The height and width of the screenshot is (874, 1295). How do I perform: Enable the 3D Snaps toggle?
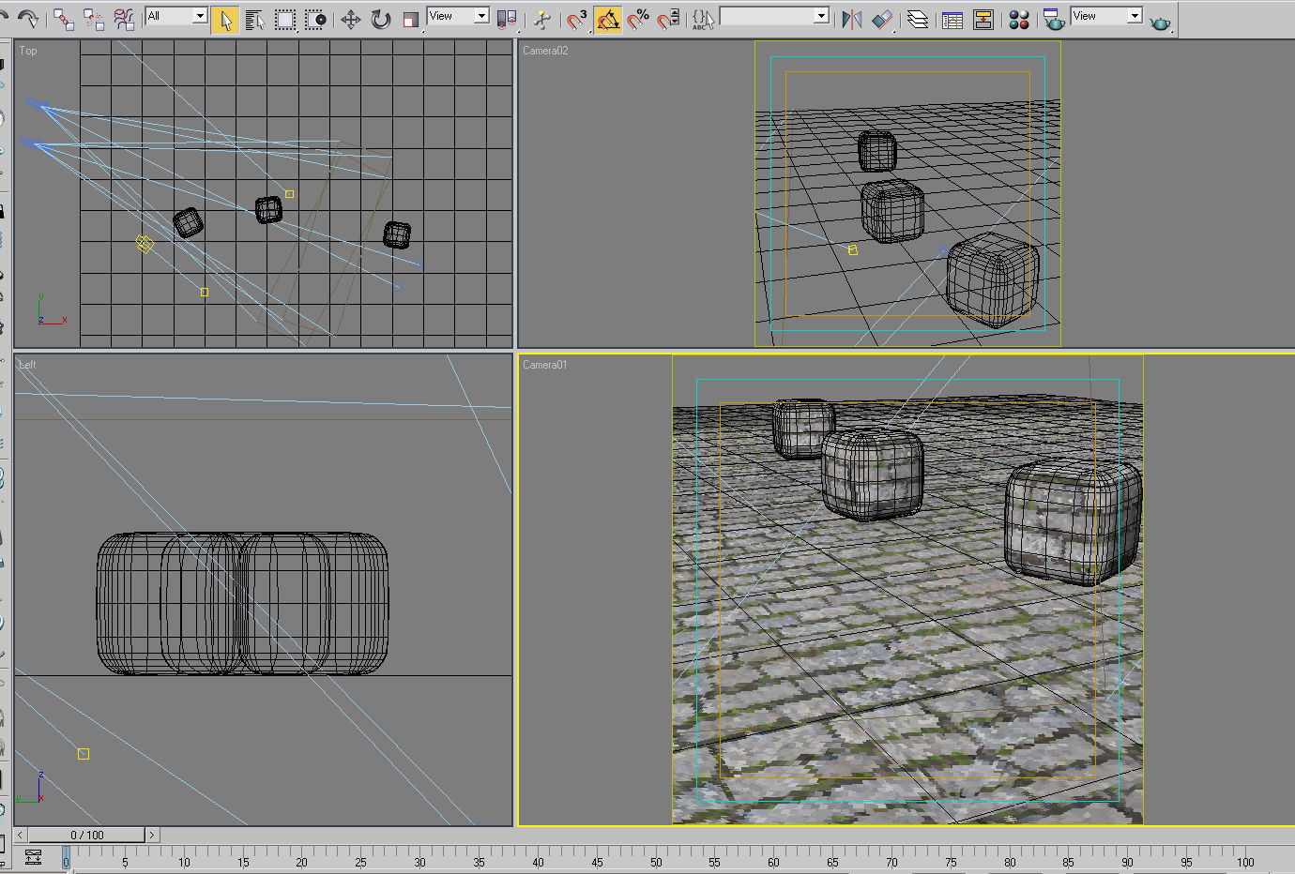point(573,19)
